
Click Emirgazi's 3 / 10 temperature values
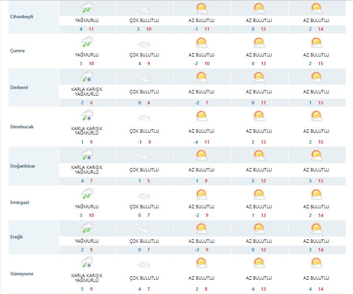(87, 215)
